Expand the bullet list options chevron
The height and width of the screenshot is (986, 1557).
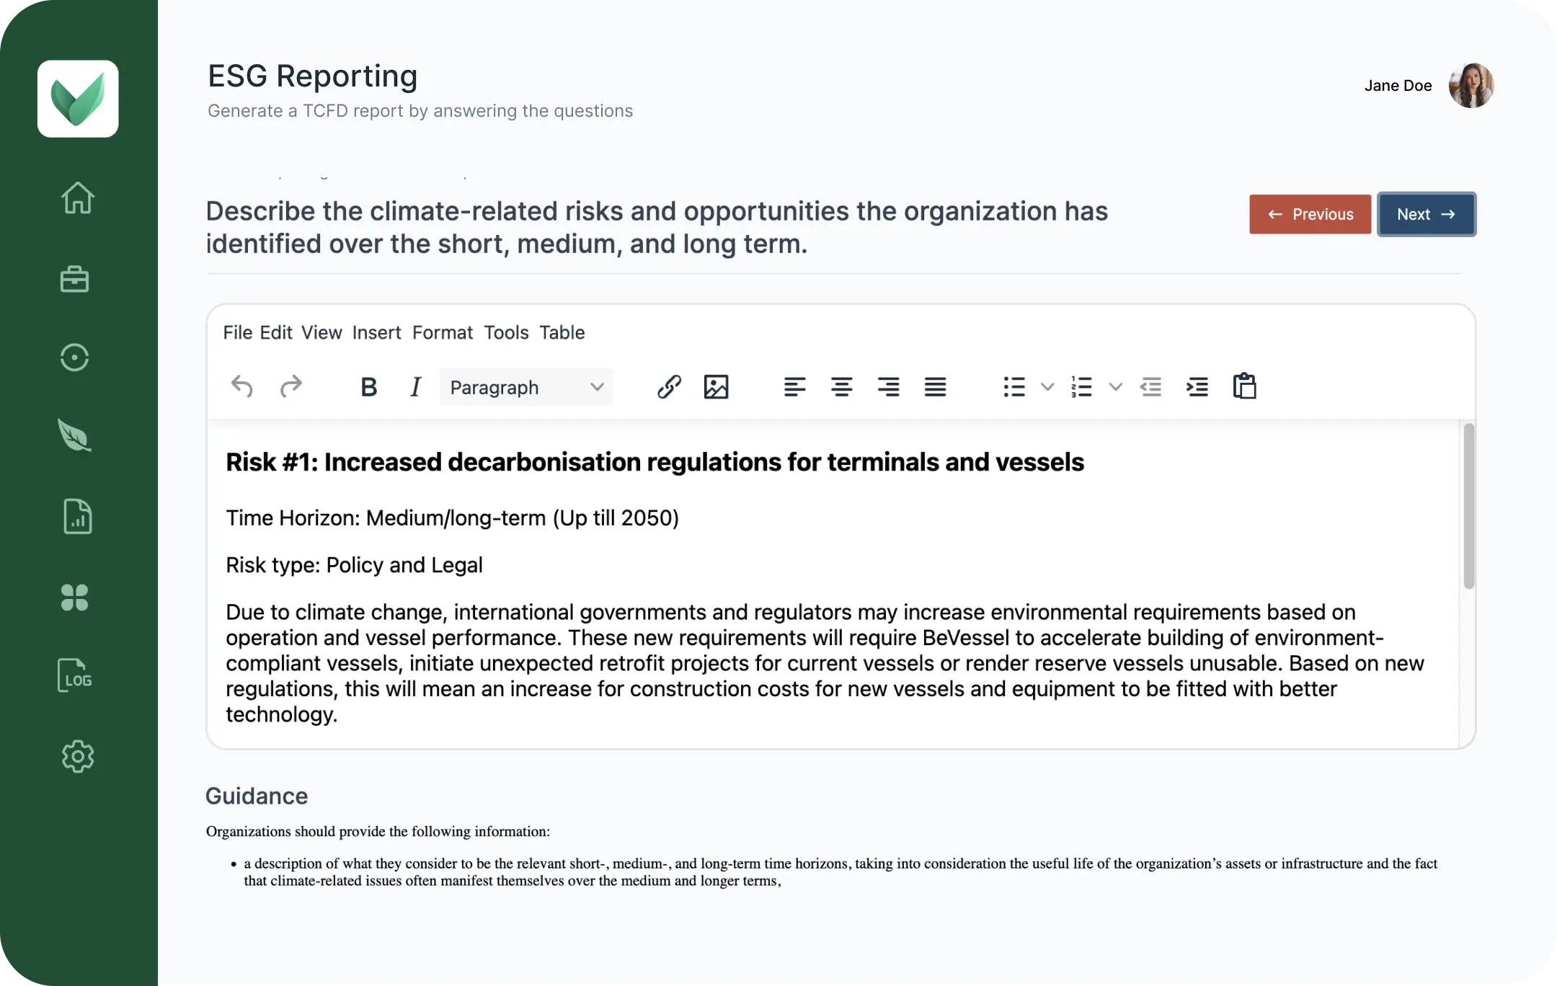1047,387
